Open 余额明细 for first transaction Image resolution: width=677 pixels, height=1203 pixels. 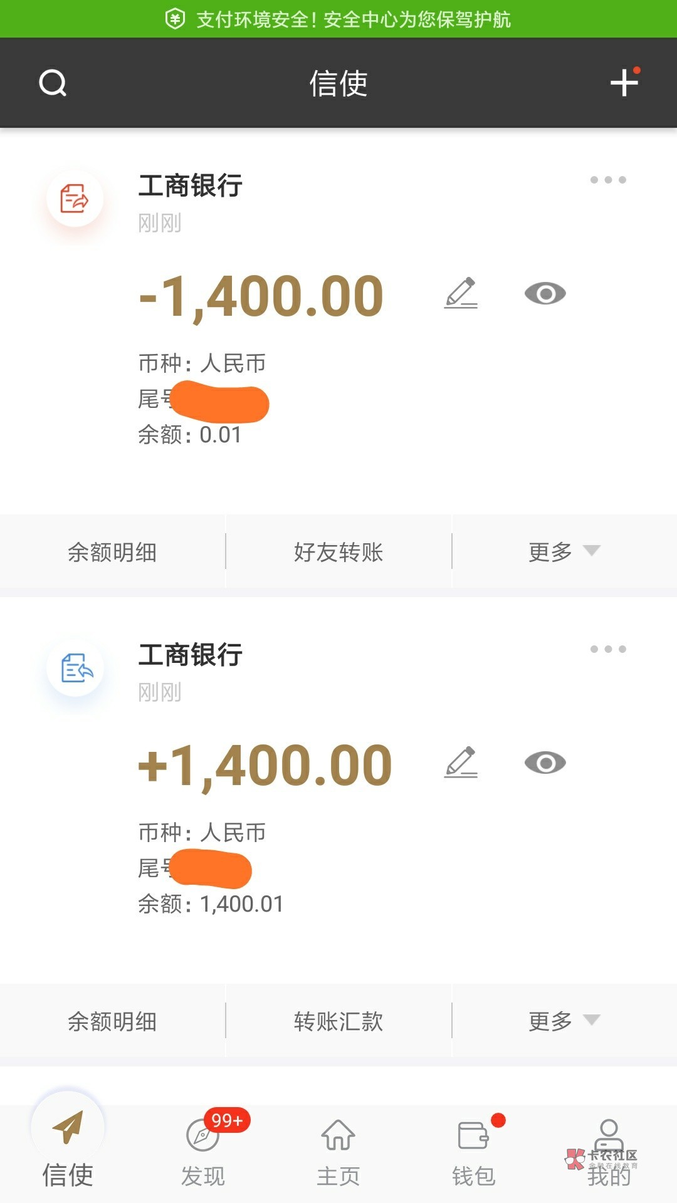click(x=112, y=552)
